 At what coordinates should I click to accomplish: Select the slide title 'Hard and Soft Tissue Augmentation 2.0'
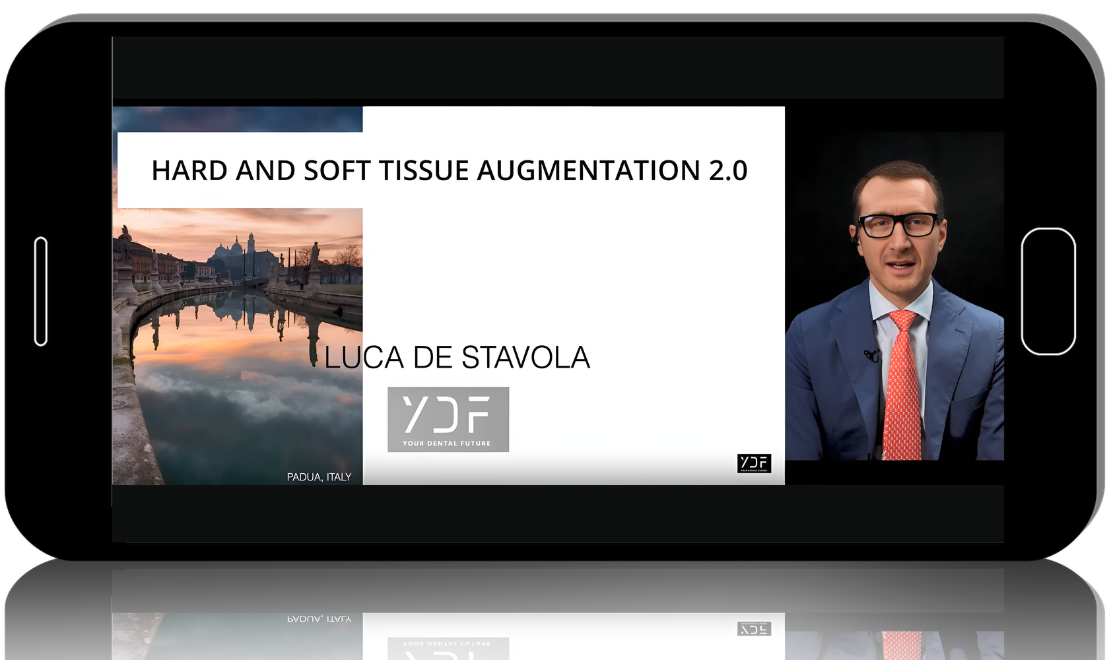pyautogui.click(x=449, y=170)
